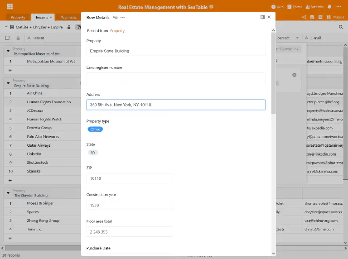Click the base info icon near title
Viewport: 348px width, 259px height.
(211, 7)
